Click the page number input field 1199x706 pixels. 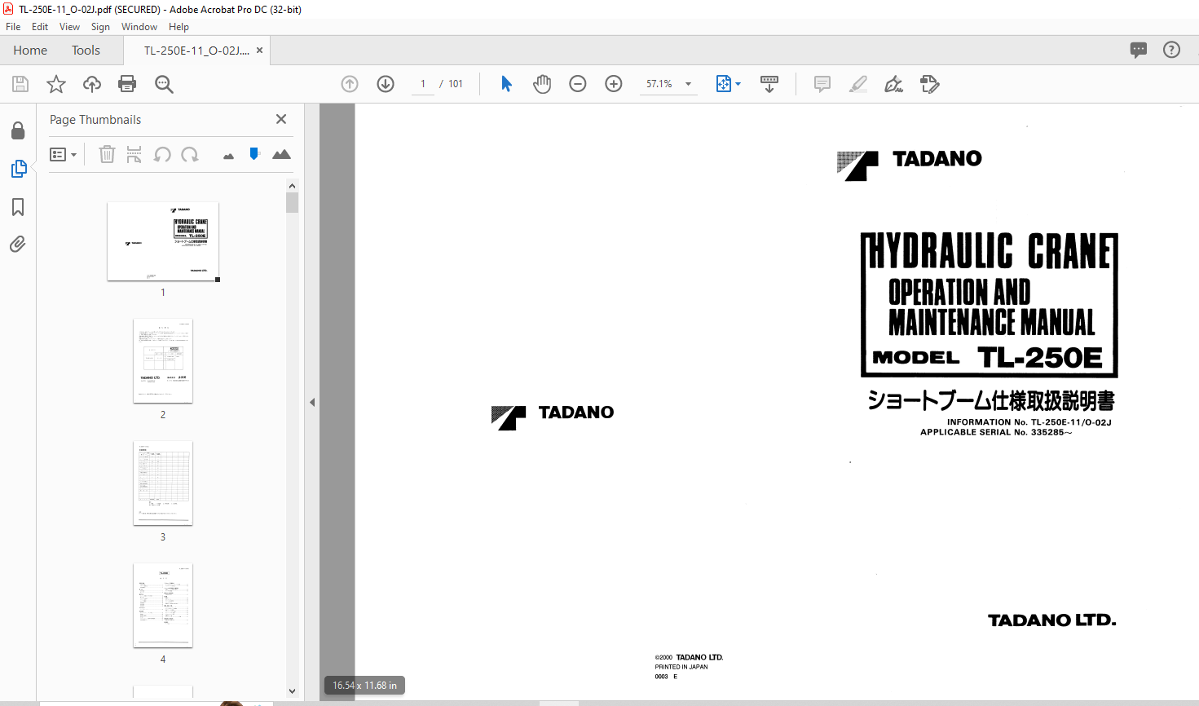[423, 84]
